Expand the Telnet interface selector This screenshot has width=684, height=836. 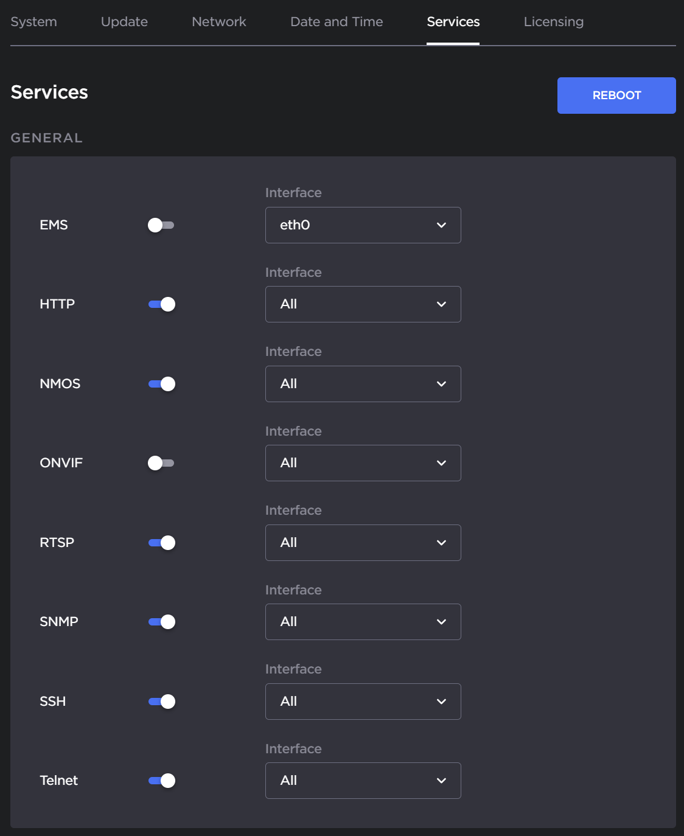coord(363,781)
